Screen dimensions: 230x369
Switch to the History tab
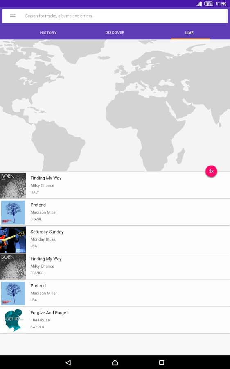[48, 33]
